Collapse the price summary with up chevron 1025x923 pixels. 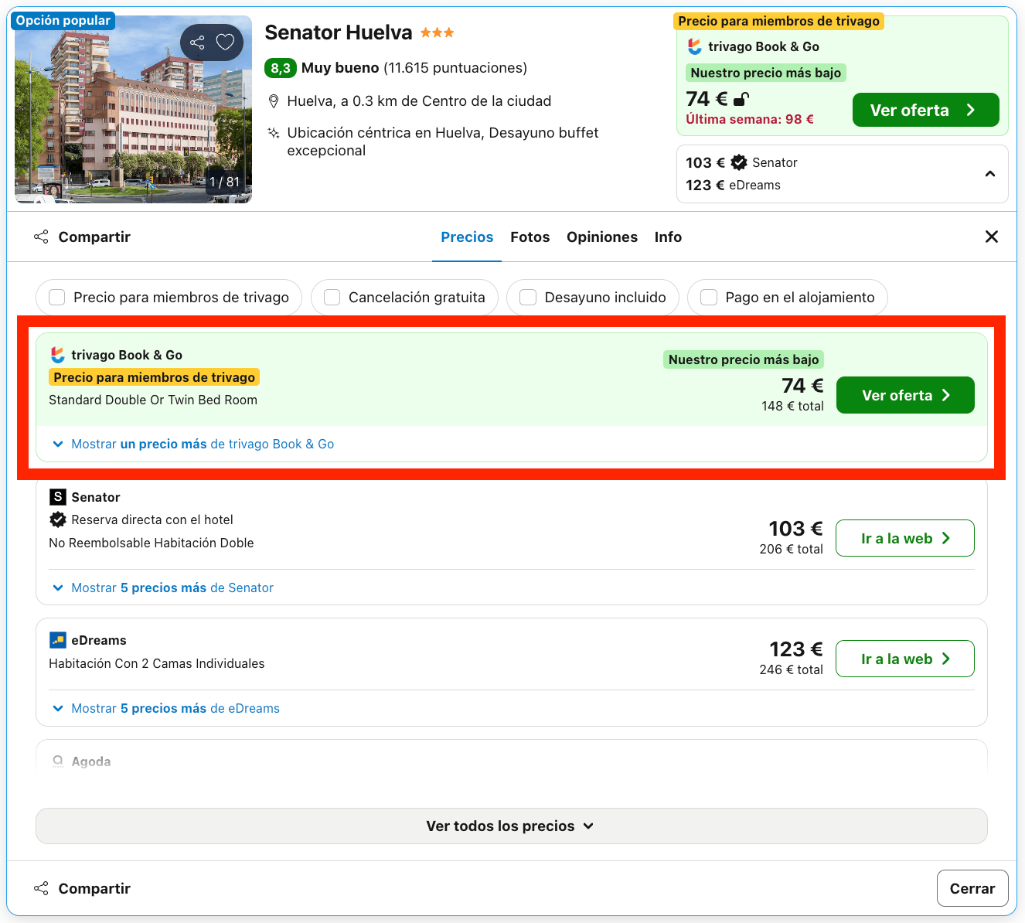pyautogui.click(x=989, y=174)
